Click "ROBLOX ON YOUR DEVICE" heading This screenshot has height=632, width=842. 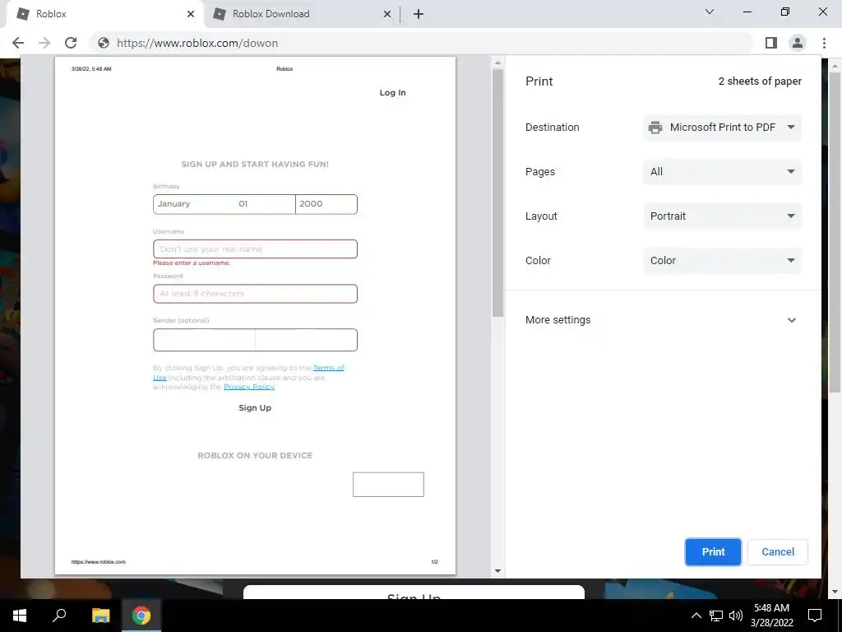[255, 455]
